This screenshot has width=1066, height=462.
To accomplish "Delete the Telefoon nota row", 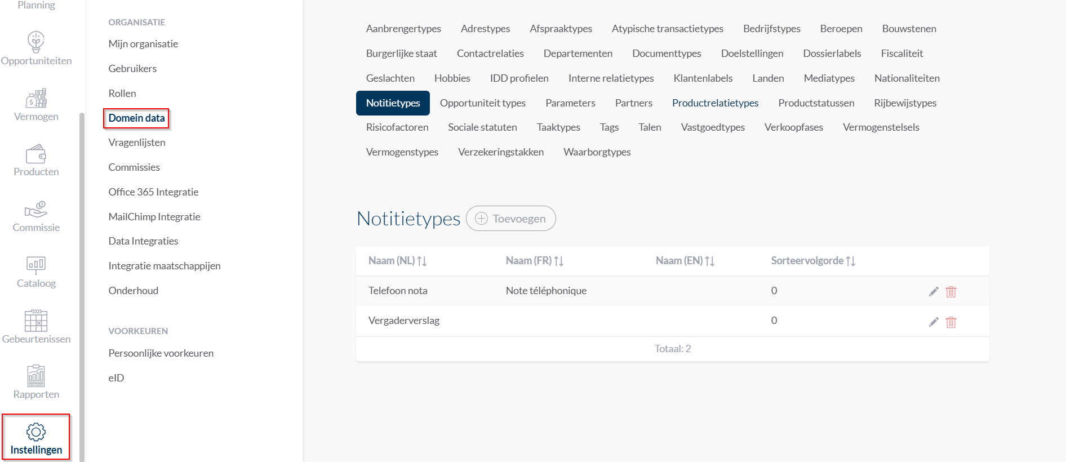I will [951, 291].
